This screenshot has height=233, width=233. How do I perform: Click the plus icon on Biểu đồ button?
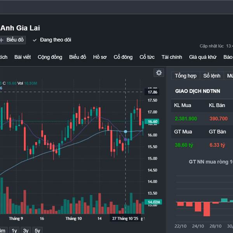point(2,40)
